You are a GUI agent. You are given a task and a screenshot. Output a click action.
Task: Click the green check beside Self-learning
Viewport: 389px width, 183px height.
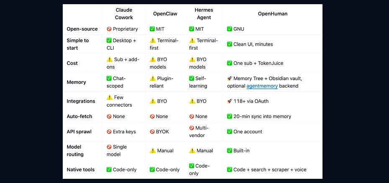pyautogui.click(x=192, y=78)
